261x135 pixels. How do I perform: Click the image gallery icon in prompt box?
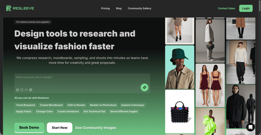click(31, 90)
